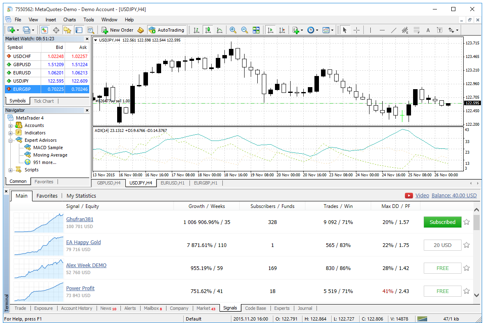Viewport: 485px width, 323px height.
Task: Select the Crosshair tool
Action: click(356, 30)
